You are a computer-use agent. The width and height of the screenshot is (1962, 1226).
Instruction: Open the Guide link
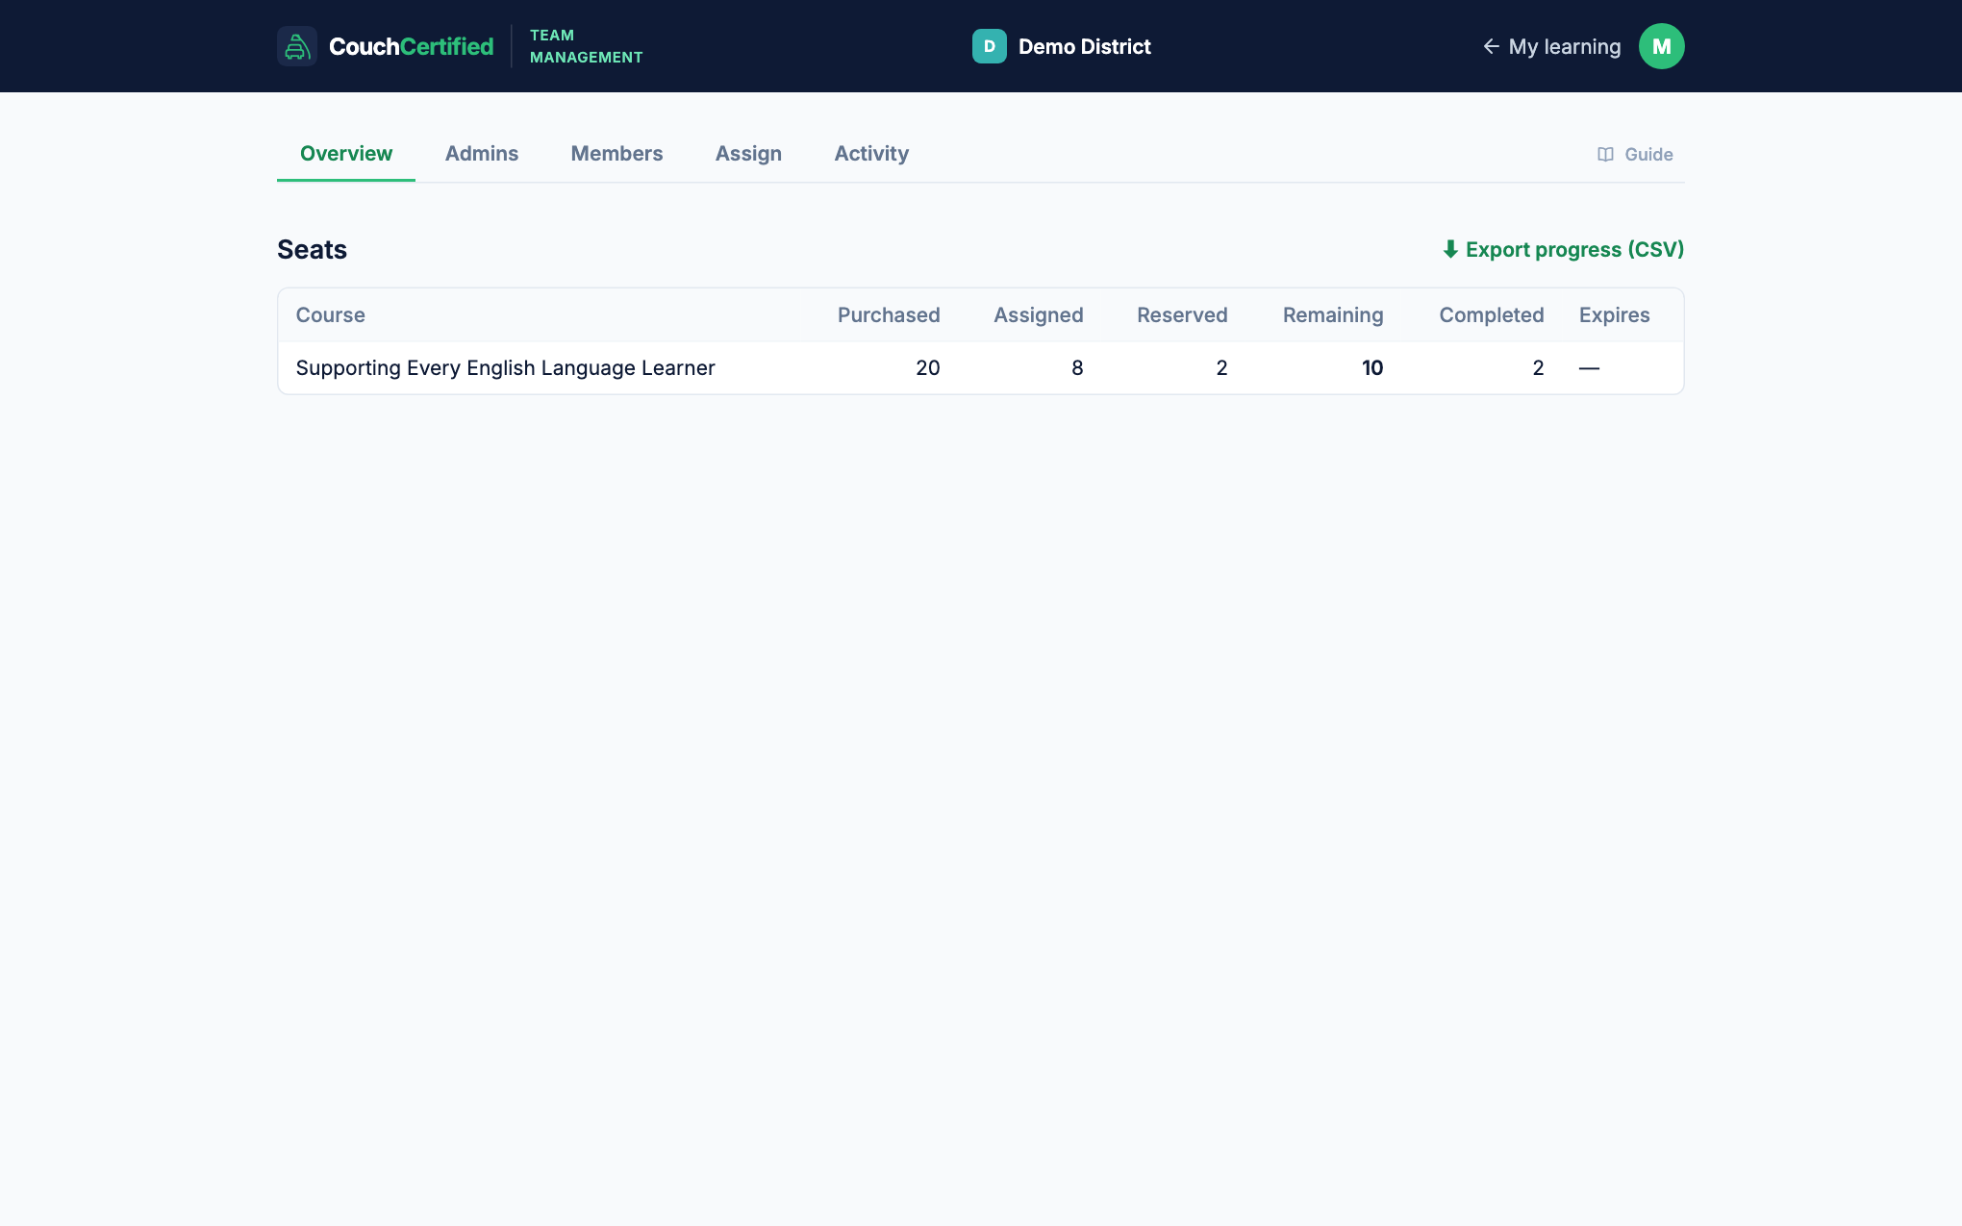[x=1635, y=154]
